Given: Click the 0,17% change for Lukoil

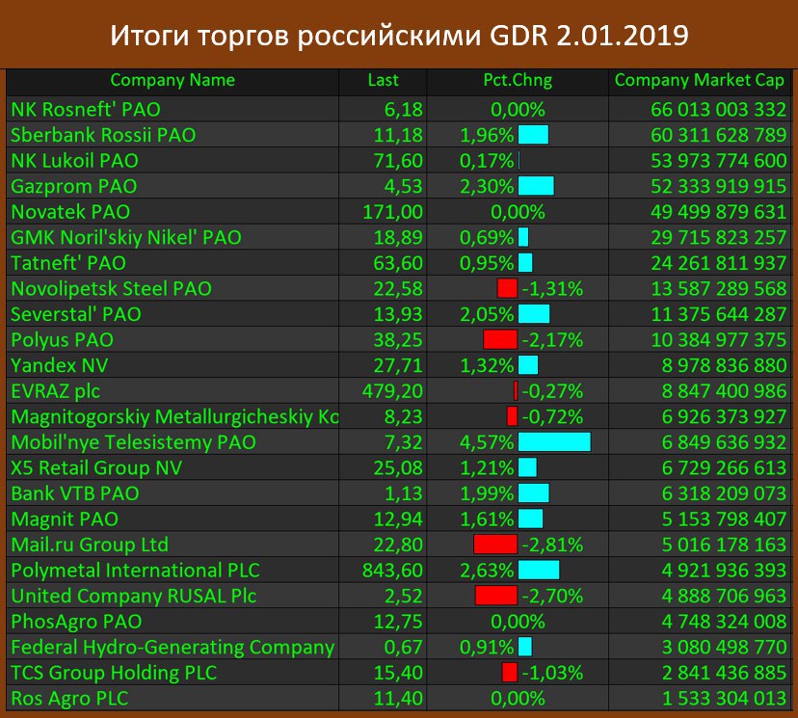Looking at the screenshot, I should coord(487,161).
